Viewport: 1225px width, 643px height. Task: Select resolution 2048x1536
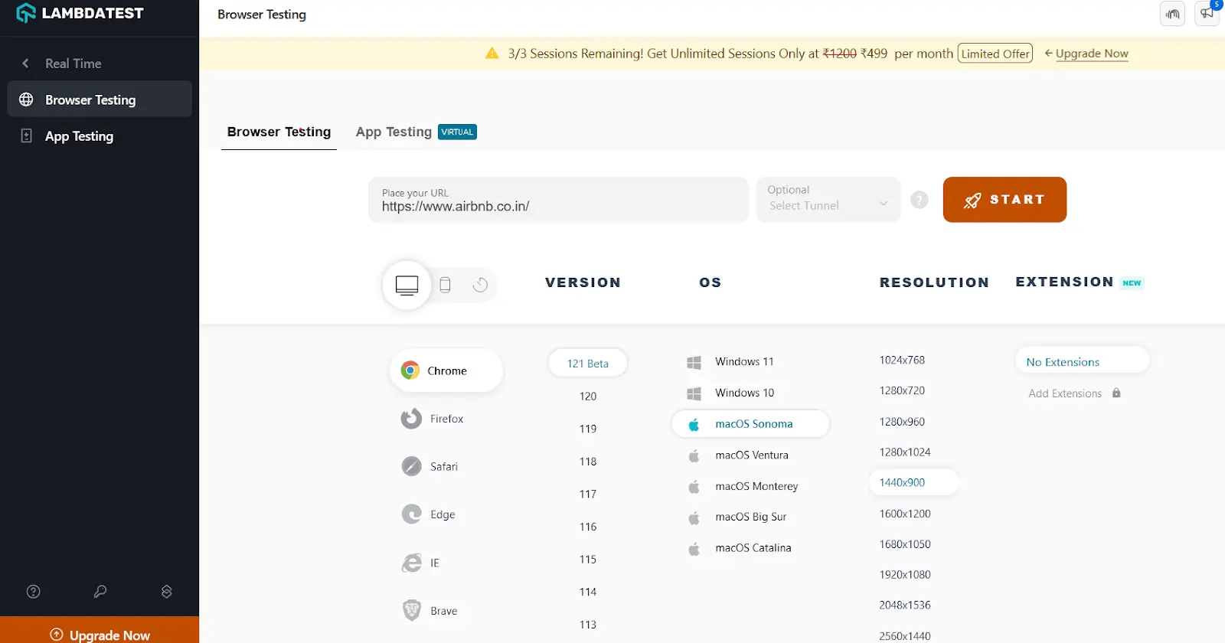905,605
